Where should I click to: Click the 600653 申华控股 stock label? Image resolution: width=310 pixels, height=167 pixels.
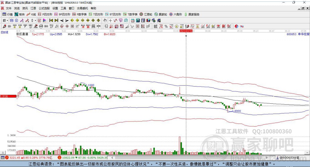[x=298, y=34]
